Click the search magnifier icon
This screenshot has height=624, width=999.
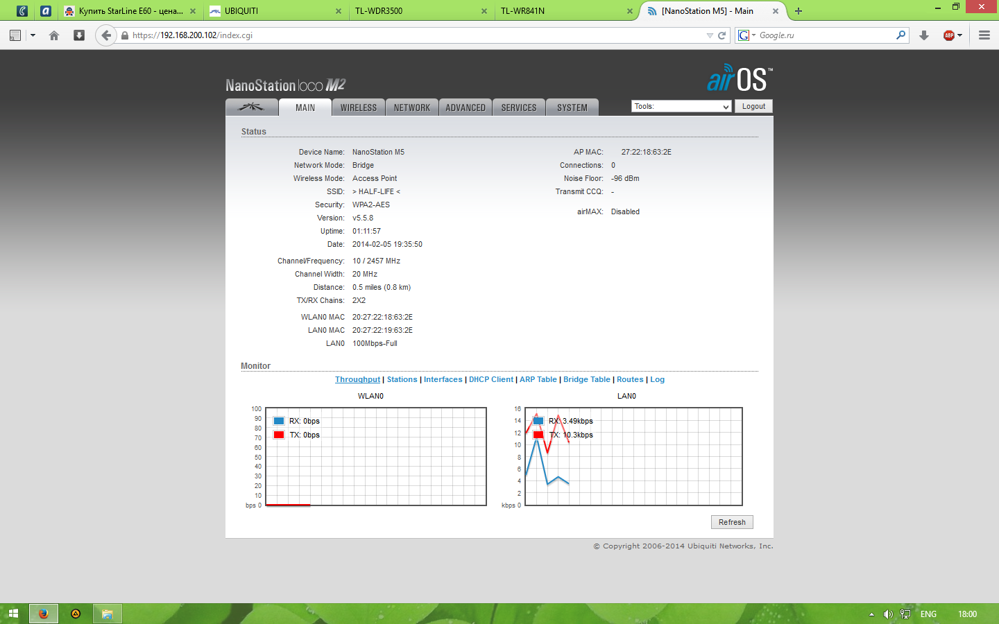pos(900,35)
